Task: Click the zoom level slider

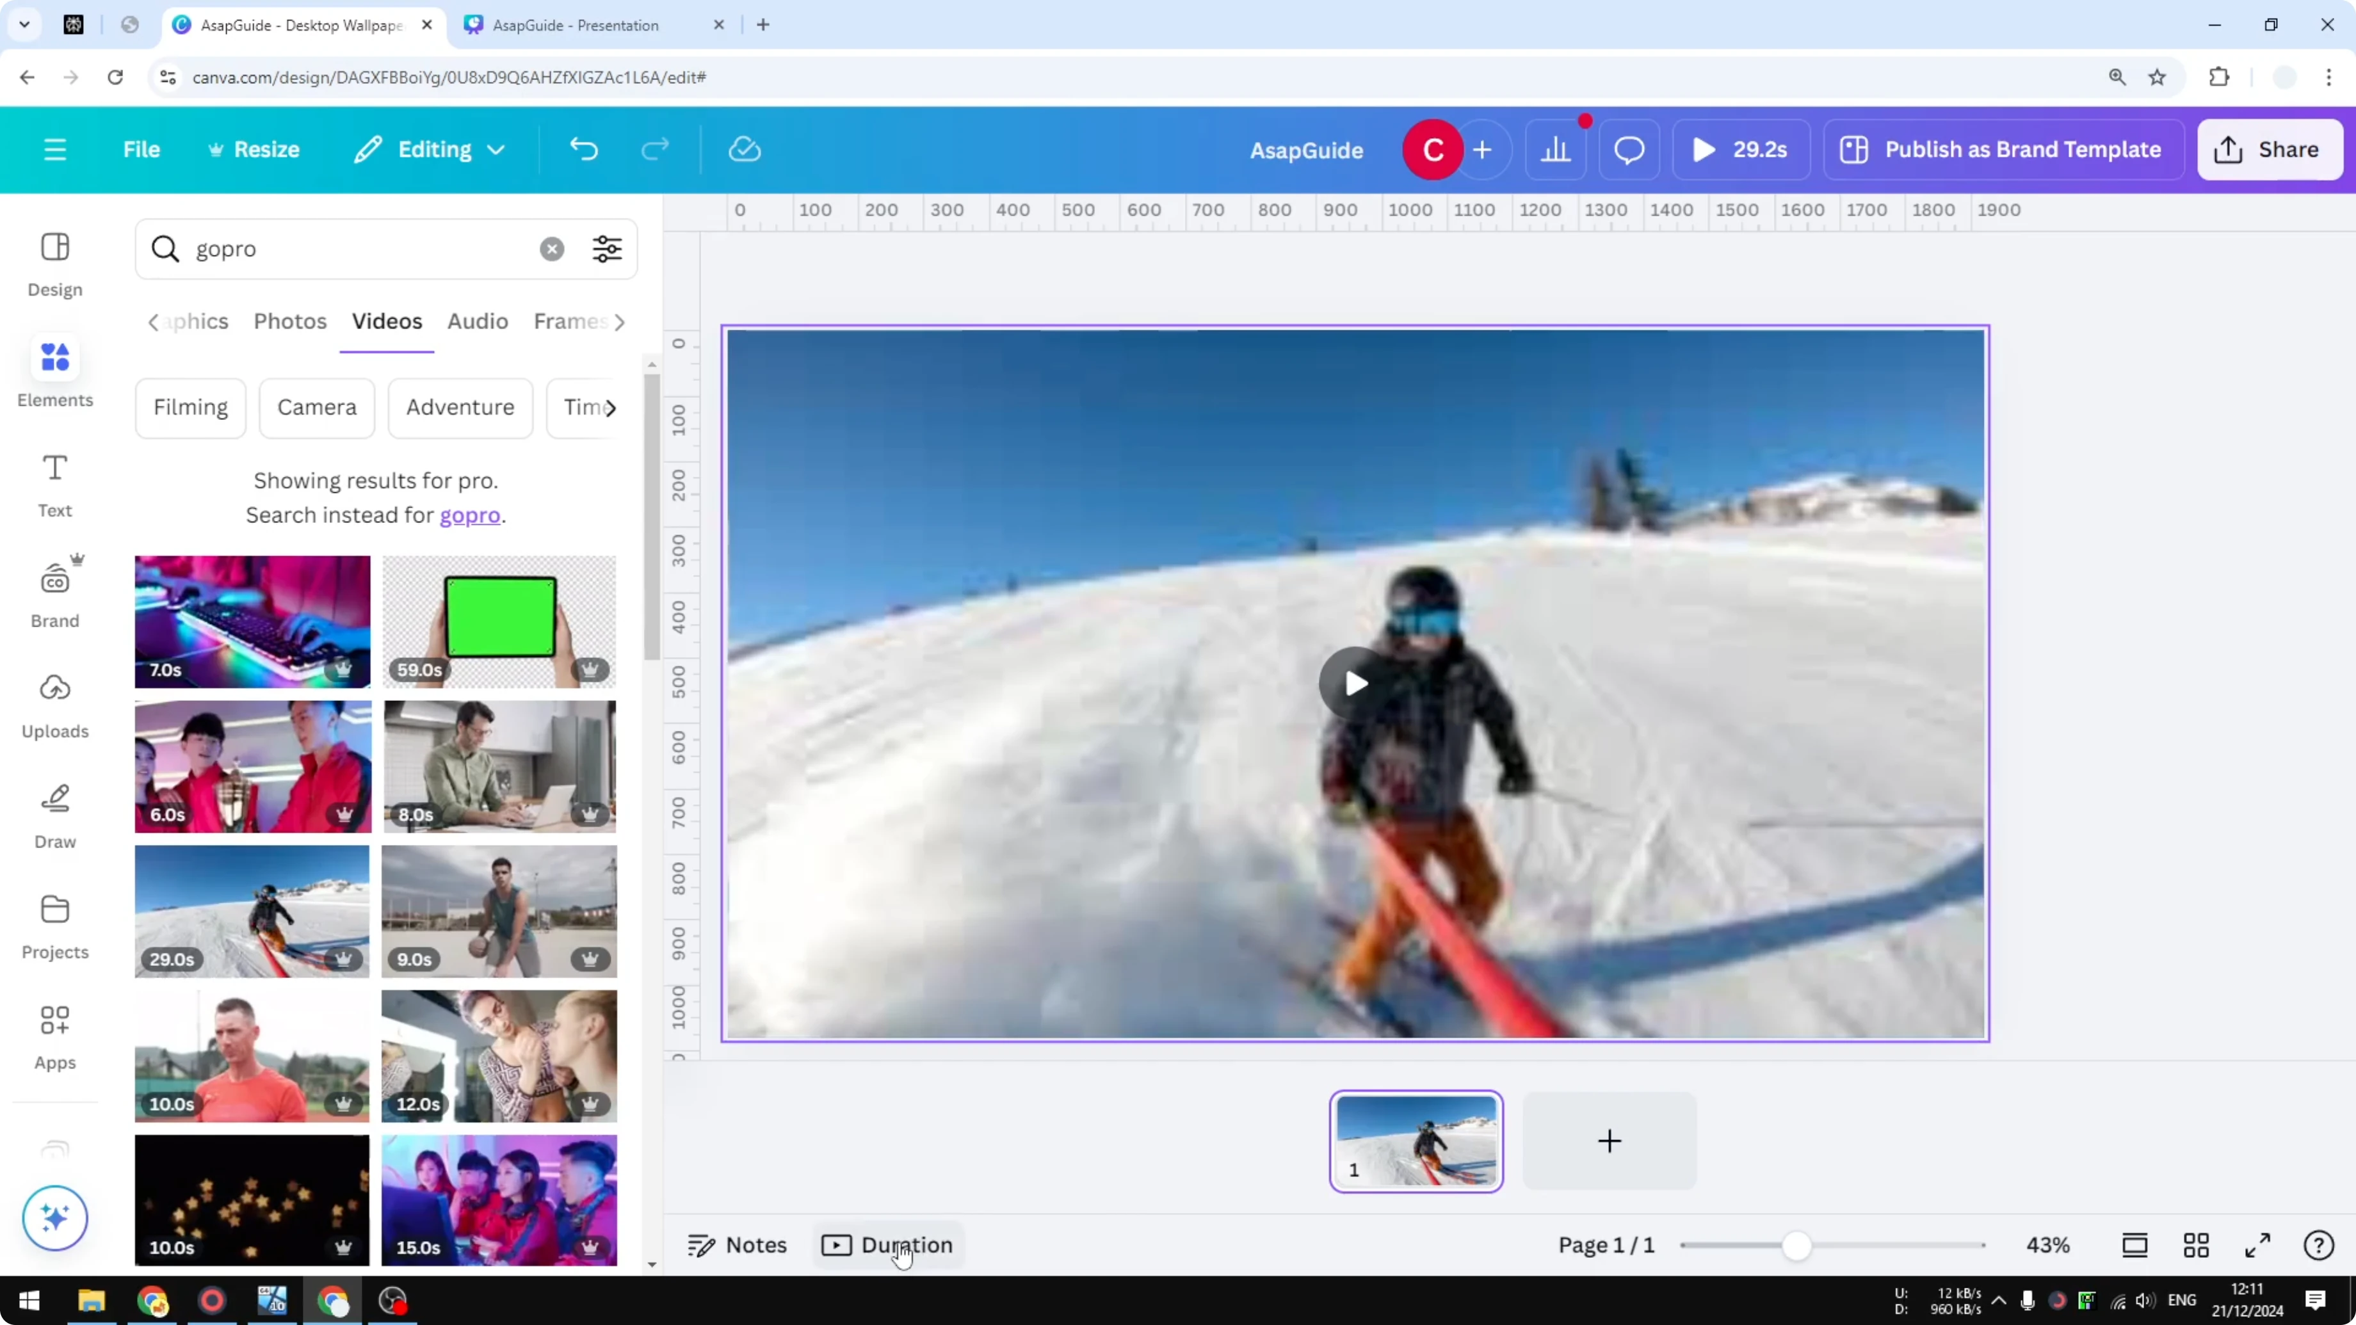Action: point(1798,1244)
